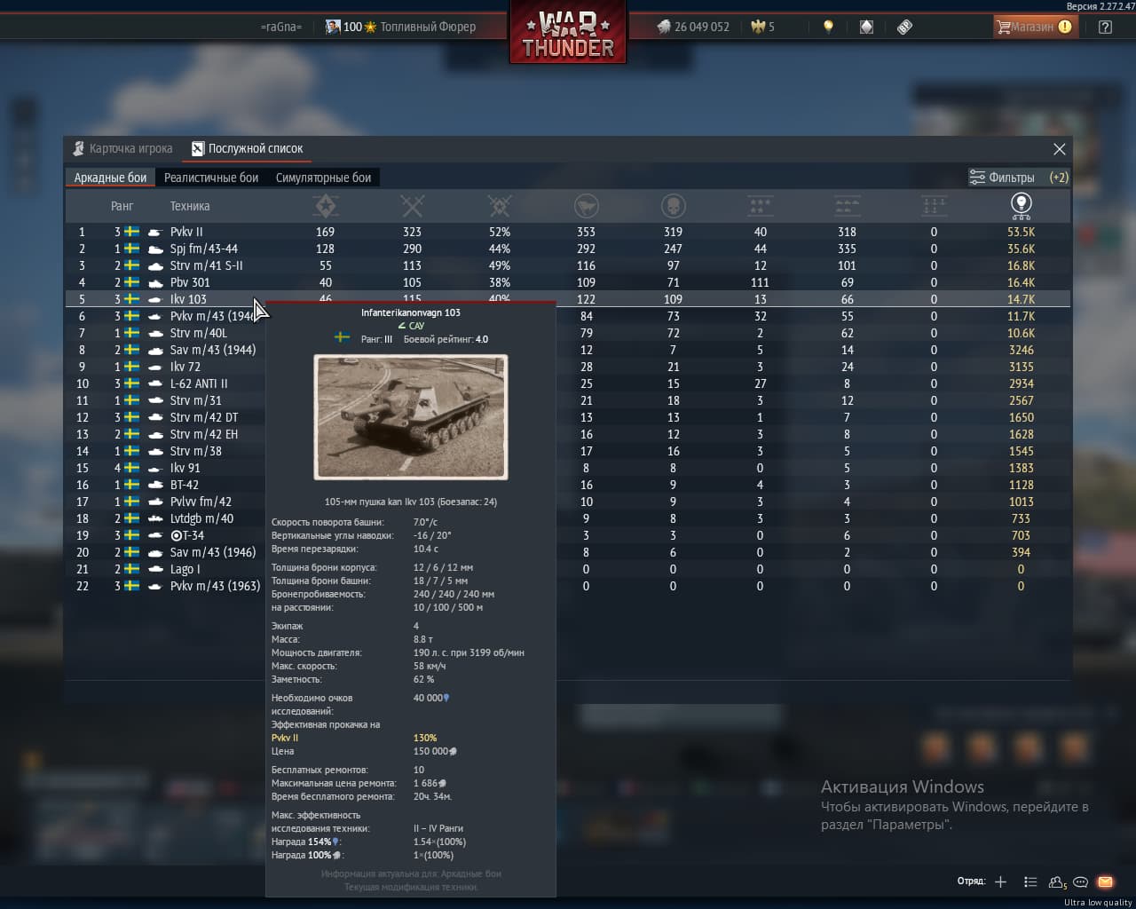This screenshot has height=909, width=1136.
Task: Open the squad list icon
Action: (1029, 881)
